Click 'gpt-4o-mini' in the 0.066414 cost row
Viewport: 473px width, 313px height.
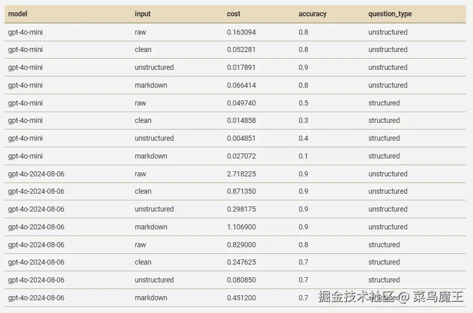coord(25,85)
